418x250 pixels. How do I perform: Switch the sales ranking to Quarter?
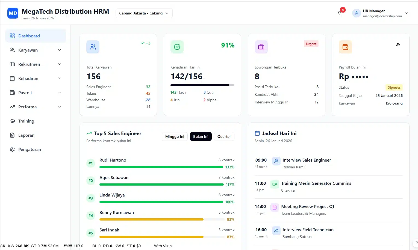(224, 136)
